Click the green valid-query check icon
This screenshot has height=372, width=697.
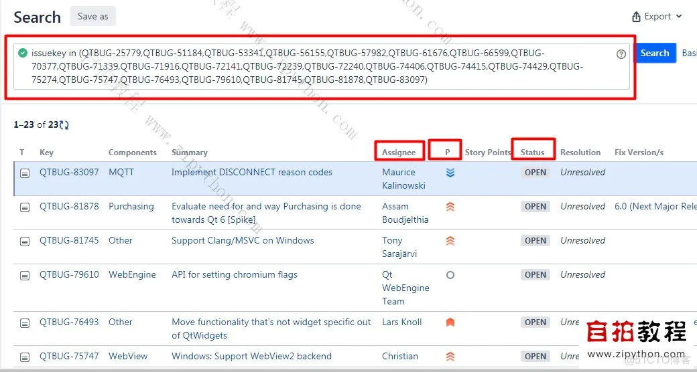23,53
